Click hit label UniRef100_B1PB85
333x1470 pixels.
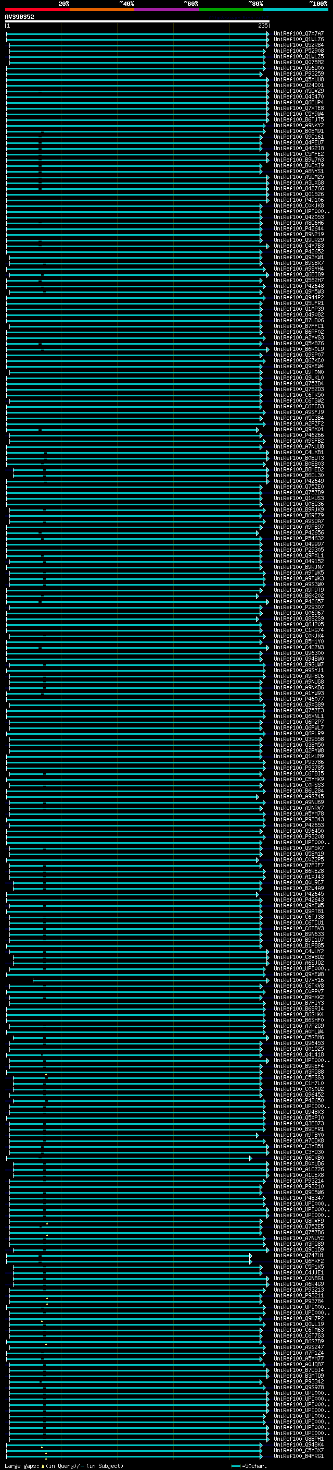click(298, 945)
